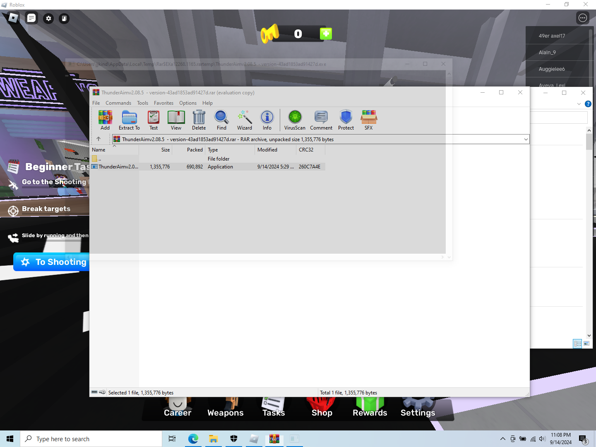Open the Shop game menu
This screenshot has width=596, height=447.
pos(322,408)
